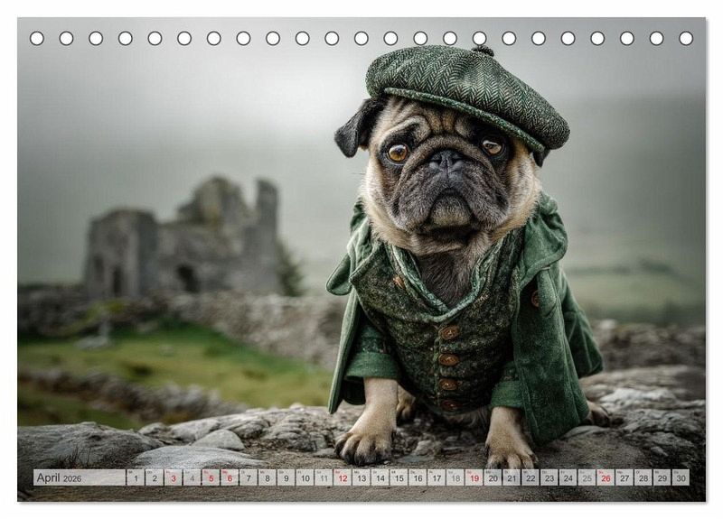Select day 22 in the date strip
Image resolution: width=723 pixels, height=519 pixels.
point(531,478)
